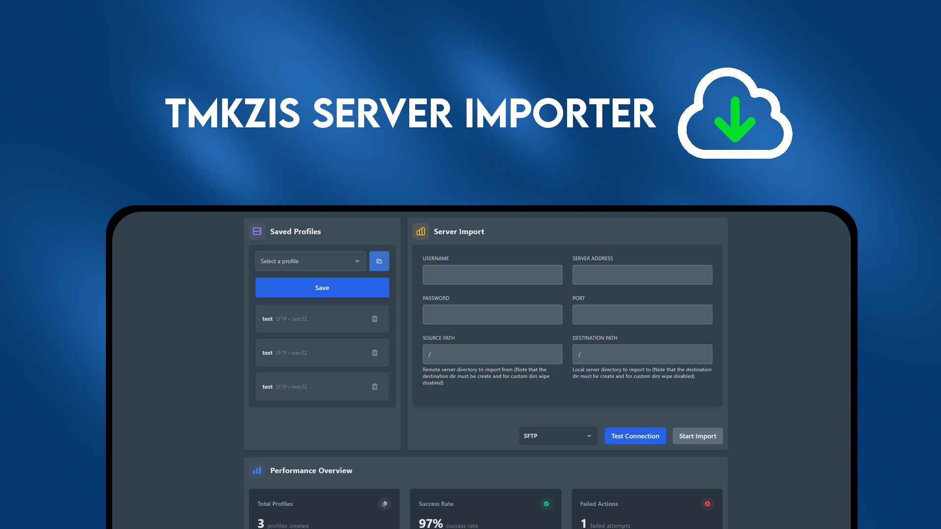Click the Saved Profiles server icon

pyautogui.click(x=257, y=231)
